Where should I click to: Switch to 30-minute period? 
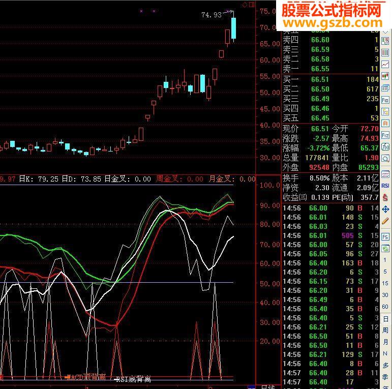[385, 295]
